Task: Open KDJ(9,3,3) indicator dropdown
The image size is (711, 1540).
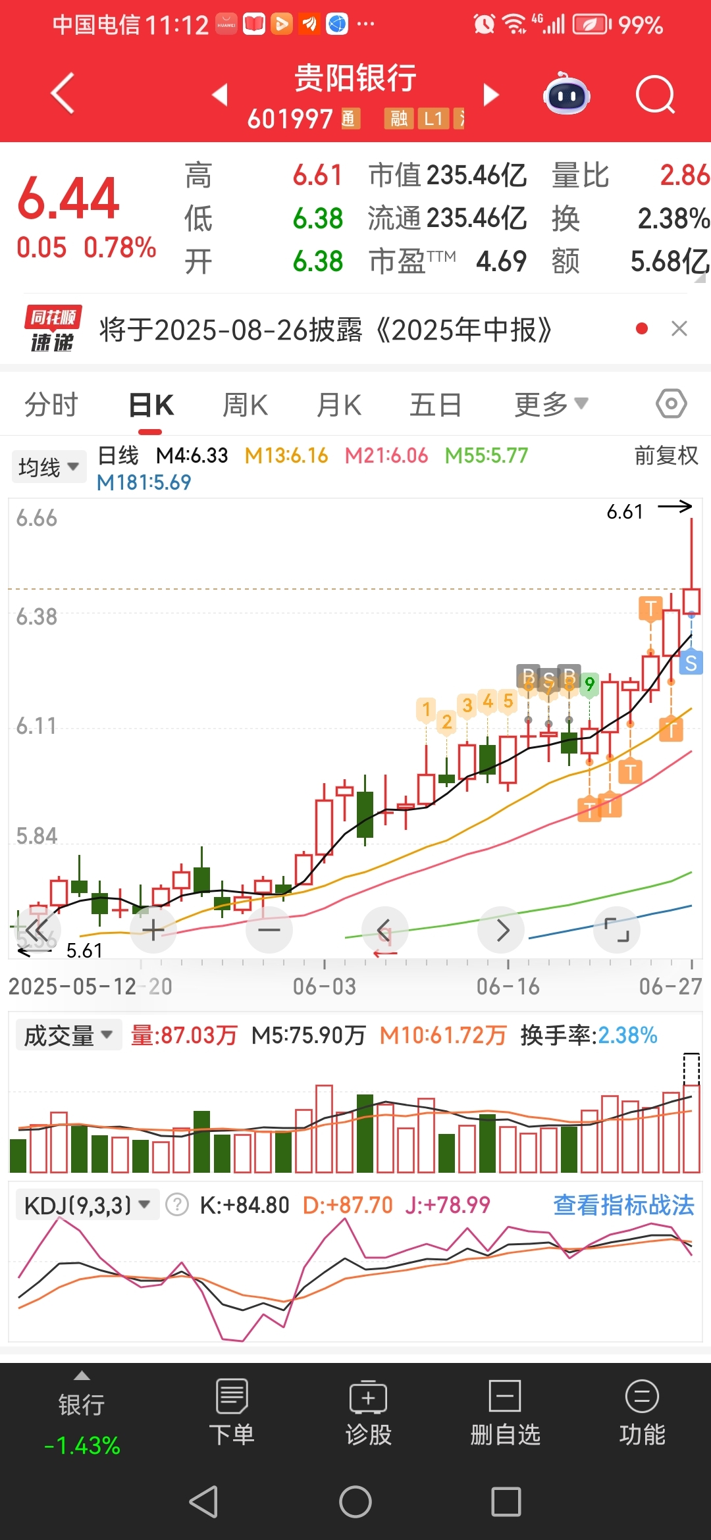Action: (x=88, y=1205)
